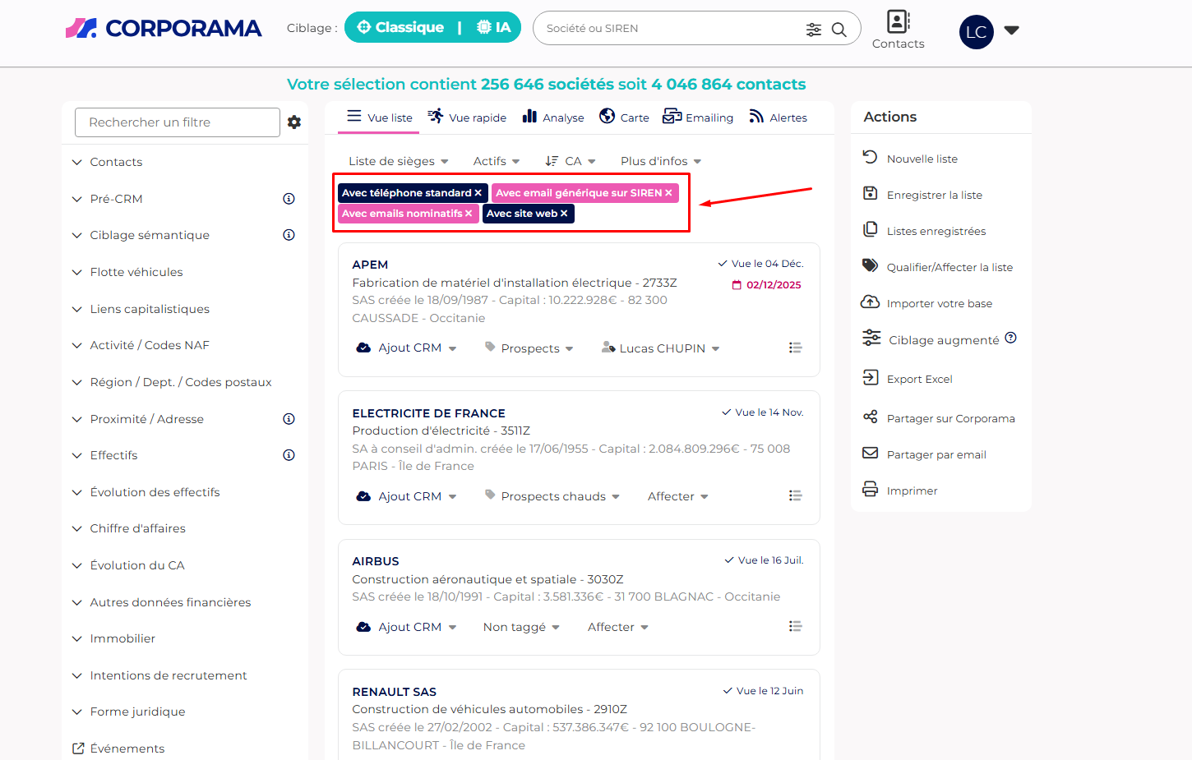Open the LC user avatar menu

tap(976, 32)
